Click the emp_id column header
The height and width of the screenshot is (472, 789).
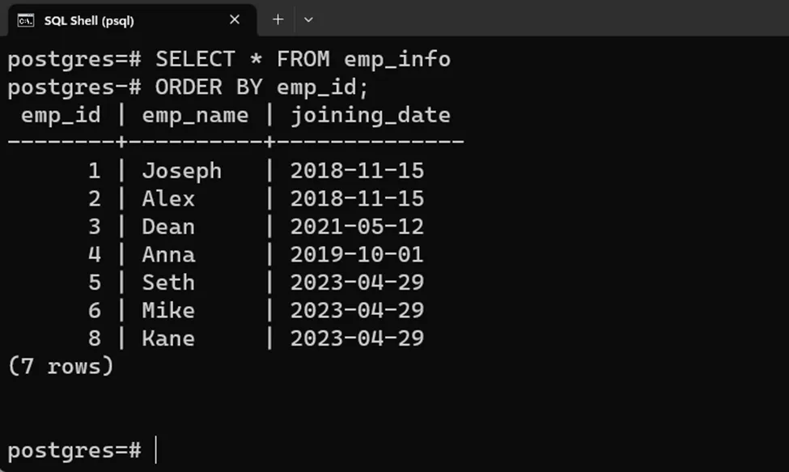pos(61,115)
